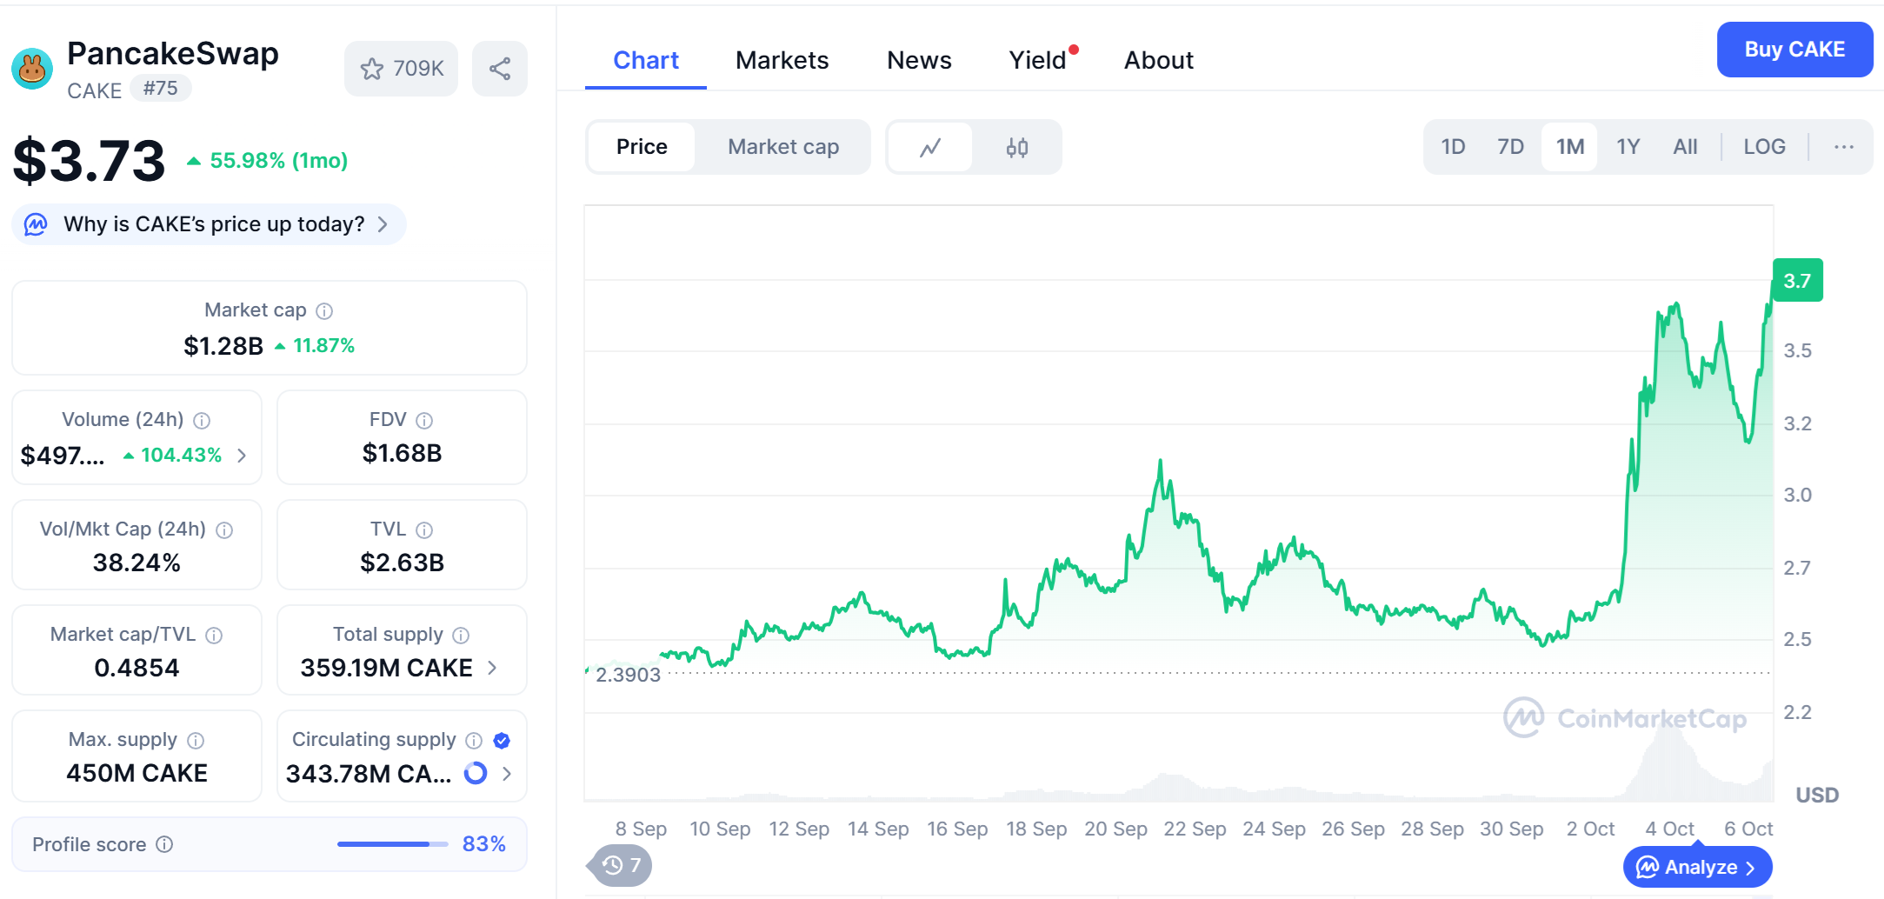The height and width of the screenshot is (899, 1884).
Task: Click the circulating supply verified badge
Action: coord(502,741)
